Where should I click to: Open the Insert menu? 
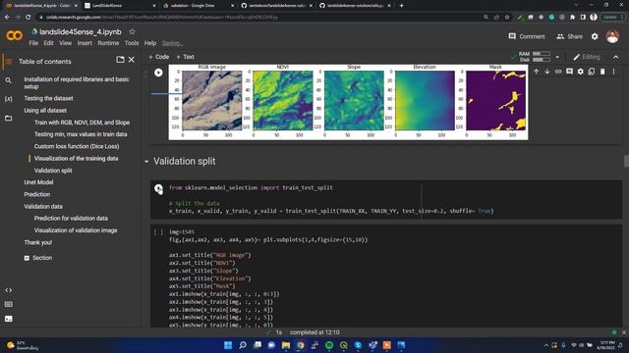(85, 43)
